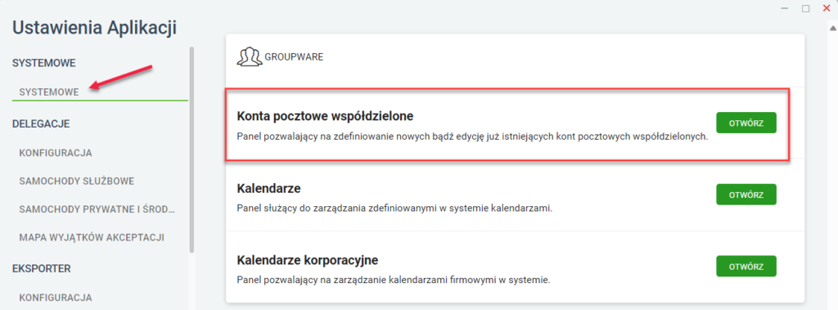
Task: Open Kalendarze korporacyjne panel
Action: pos(746,266)
